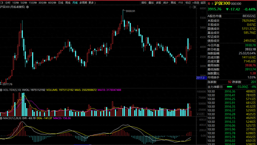Click the tick row with price 3916.41
The width and height of the screenshot is (257, 145).
232,95
